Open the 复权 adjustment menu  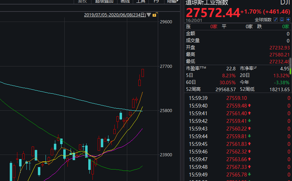82,1
